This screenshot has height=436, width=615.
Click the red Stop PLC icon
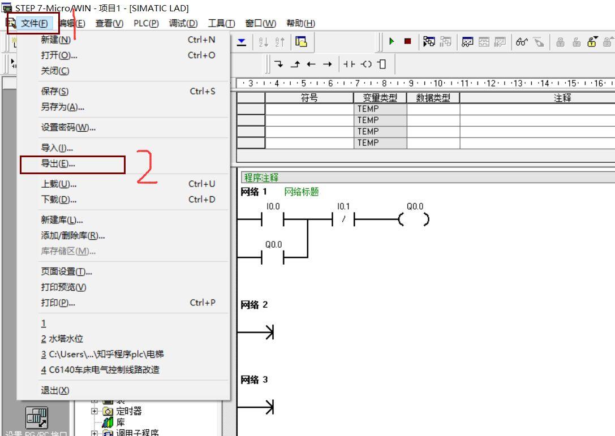click(407, 41)
